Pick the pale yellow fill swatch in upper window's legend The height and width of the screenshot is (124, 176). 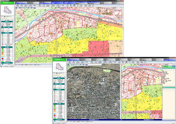click(2, 56)
